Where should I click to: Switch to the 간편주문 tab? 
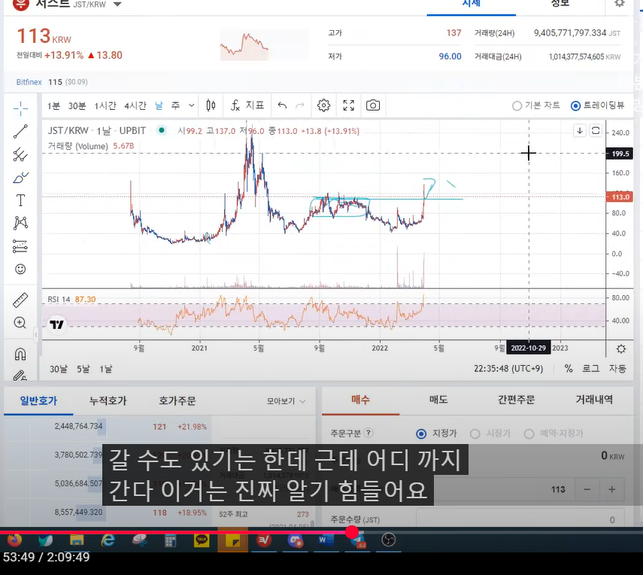click(x=517, y=400)
